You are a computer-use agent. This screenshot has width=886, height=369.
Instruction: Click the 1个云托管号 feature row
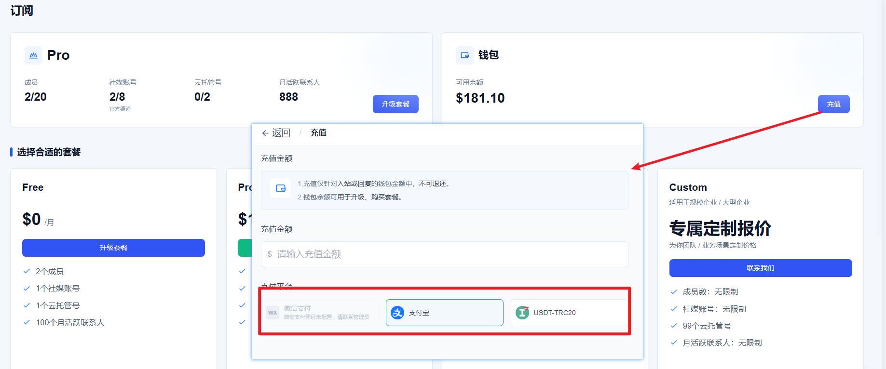point(52,305)
